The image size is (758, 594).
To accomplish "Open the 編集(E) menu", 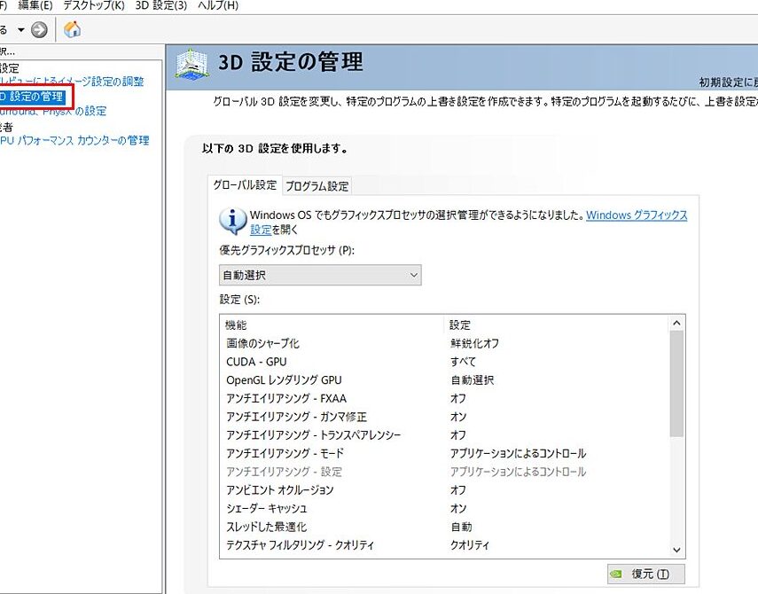I will click(x=35, y=6).
